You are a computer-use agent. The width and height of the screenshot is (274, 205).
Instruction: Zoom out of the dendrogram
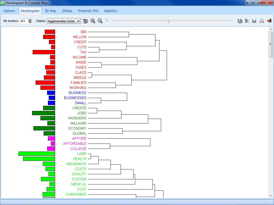100,21
